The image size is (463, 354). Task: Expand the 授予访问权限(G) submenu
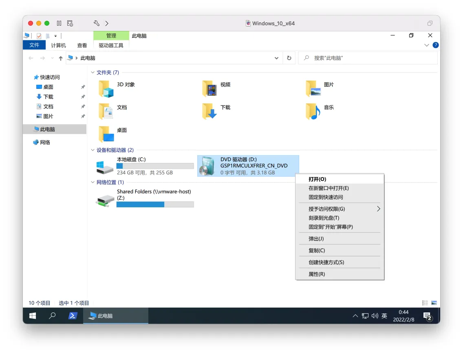click(340, 209)
